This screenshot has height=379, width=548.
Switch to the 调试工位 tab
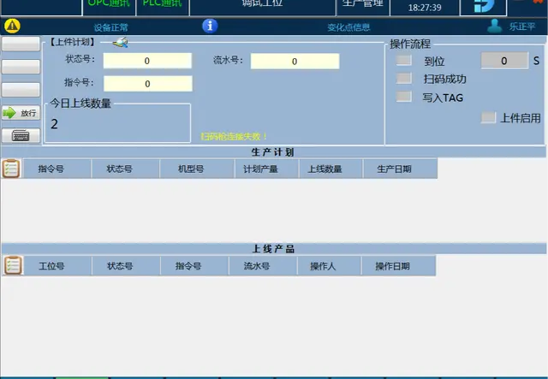pos(263,6)
